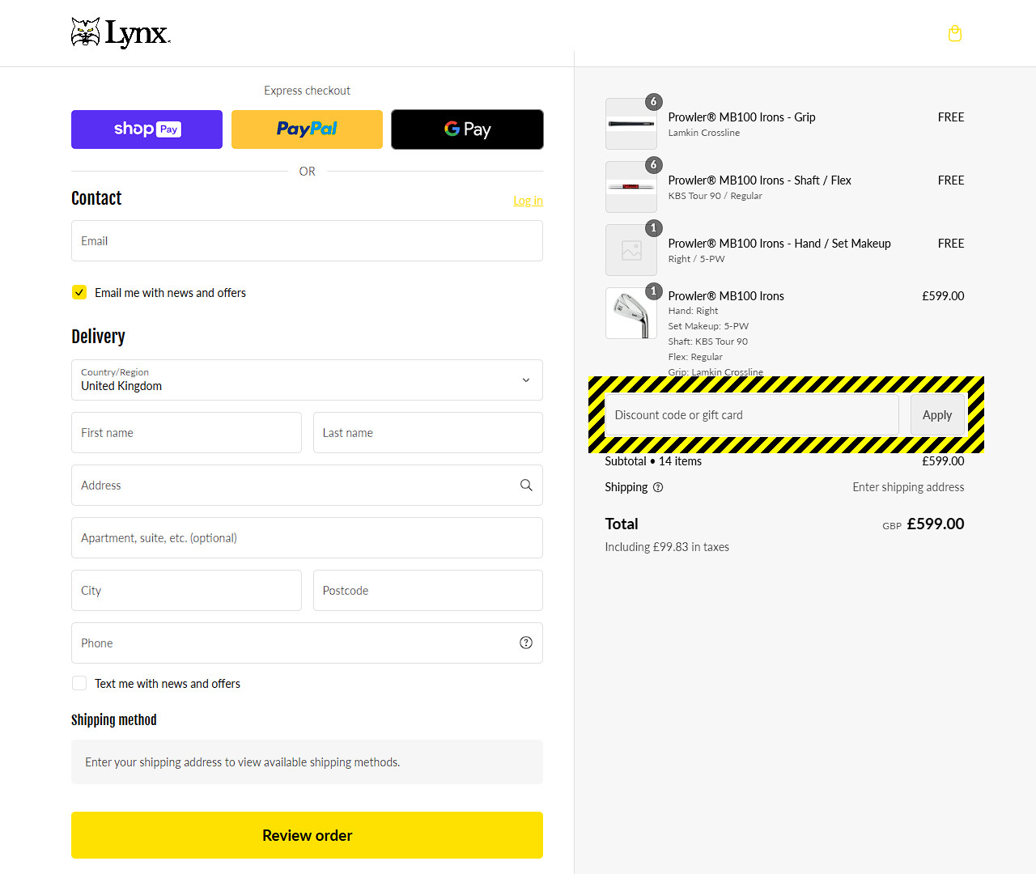Pay with Shop Pay
The width and height of the screenshot is (1036, 874).
click(146, 129)
